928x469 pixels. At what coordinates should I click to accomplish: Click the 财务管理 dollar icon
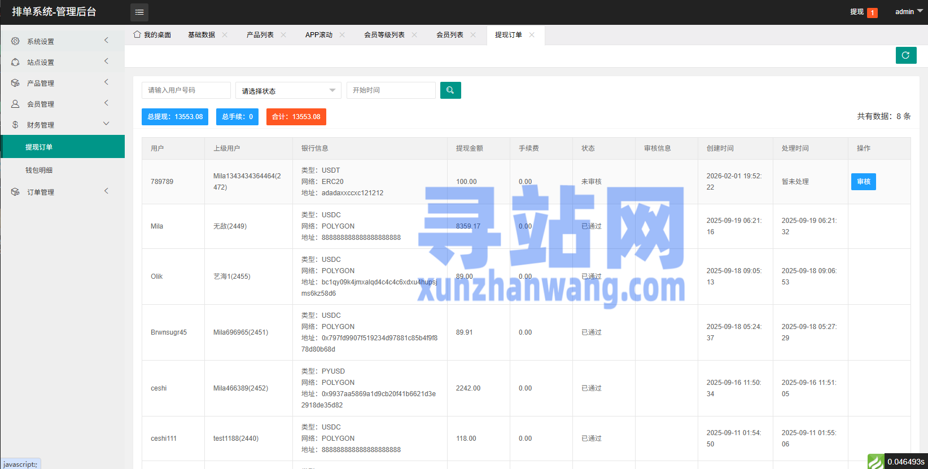pos(15,125)
